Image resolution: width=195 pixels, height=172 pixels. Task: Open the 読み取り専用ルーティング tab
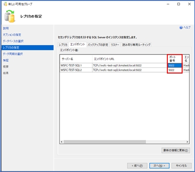click(136, 45)
